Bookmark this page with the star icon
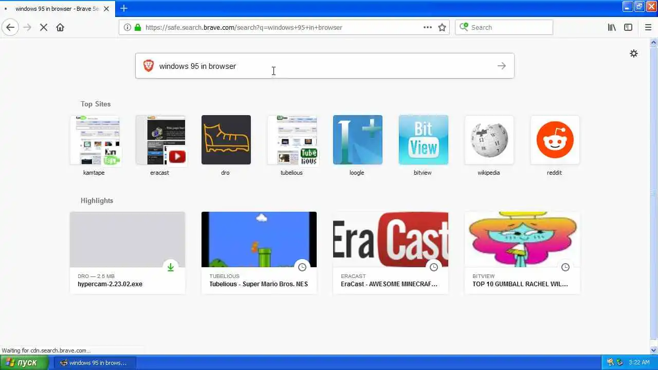The height and width of the screenshot is (370, 658). (x=442, y=27)
